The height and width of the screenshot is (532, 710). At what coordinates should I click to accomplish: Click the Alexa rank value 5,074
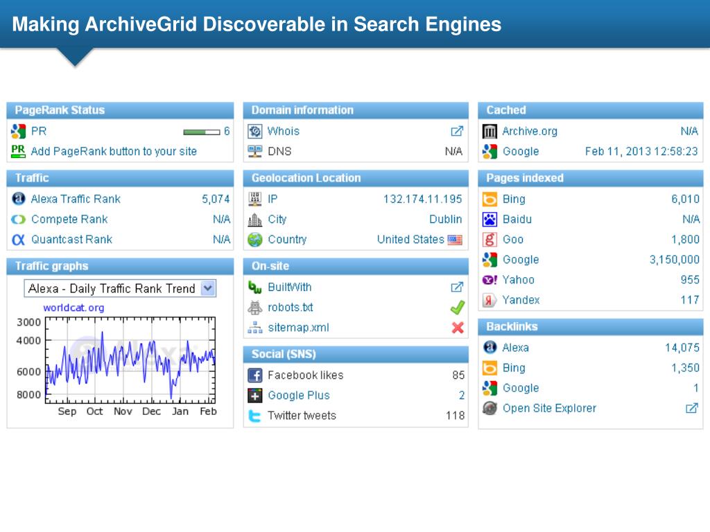pyautogui.click(x=216, y=199)
